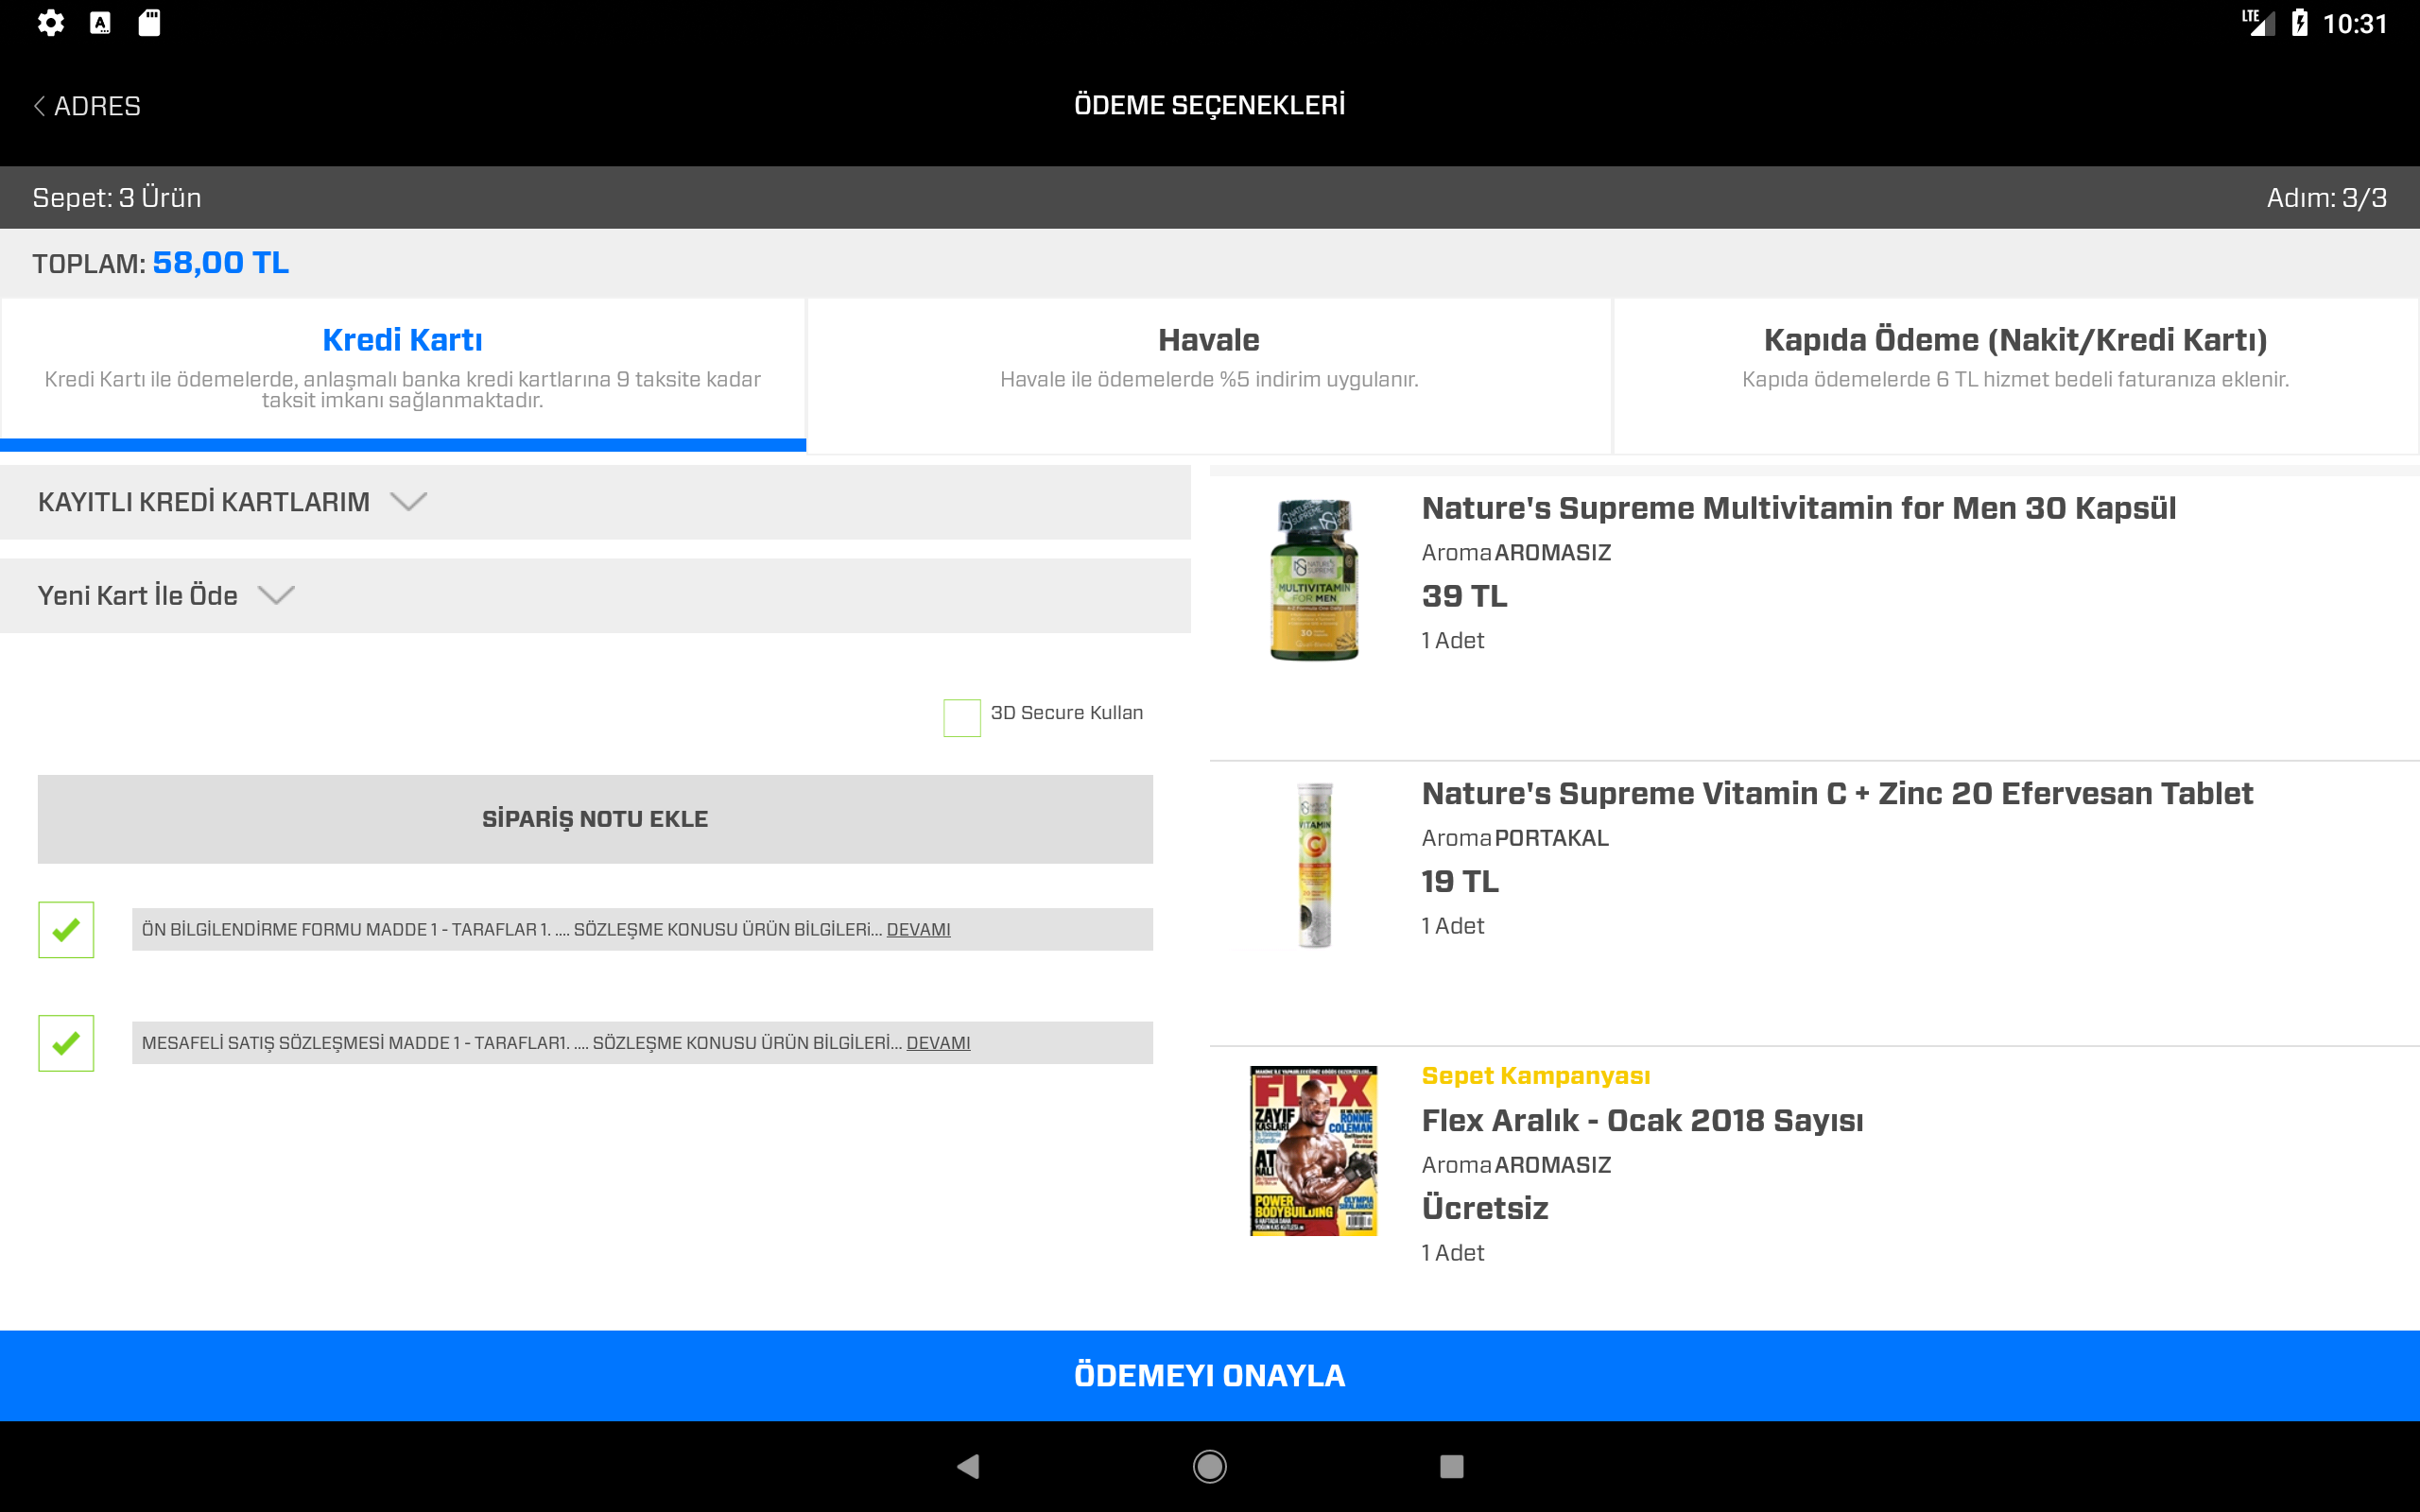
Task: Tap the settings gear in status bar
Action: [50, 23]
